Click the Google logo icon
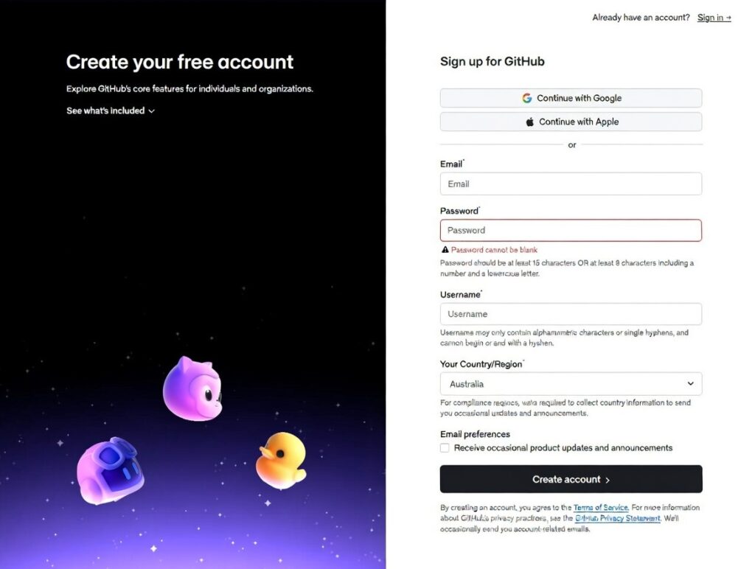 (x=528, y=97)
